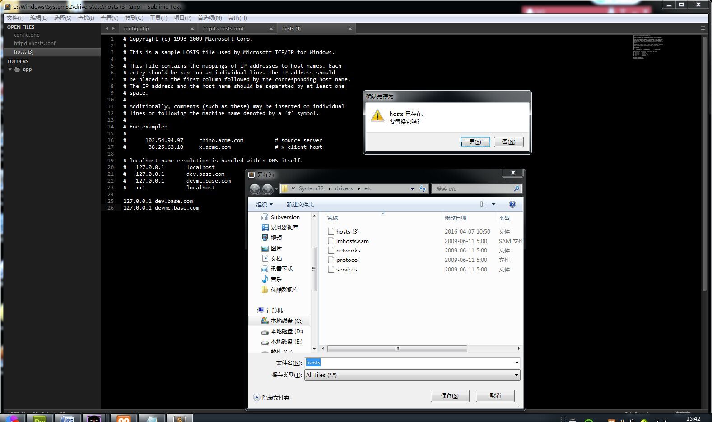Toggle 隐藏文件夹 to hide the folder pane
This screenshot has height=422, width=712.
(x=271, y=398)
